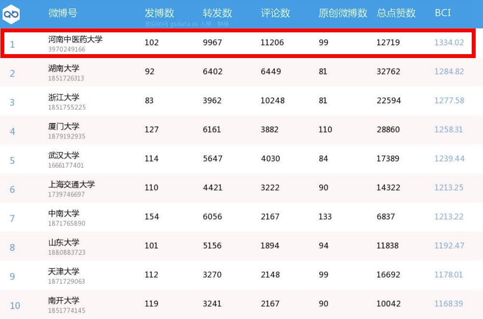Open BCI score 1334.02 link
Image resolution: width=483 pixels, height=319 pixels.
click(449, 42)
